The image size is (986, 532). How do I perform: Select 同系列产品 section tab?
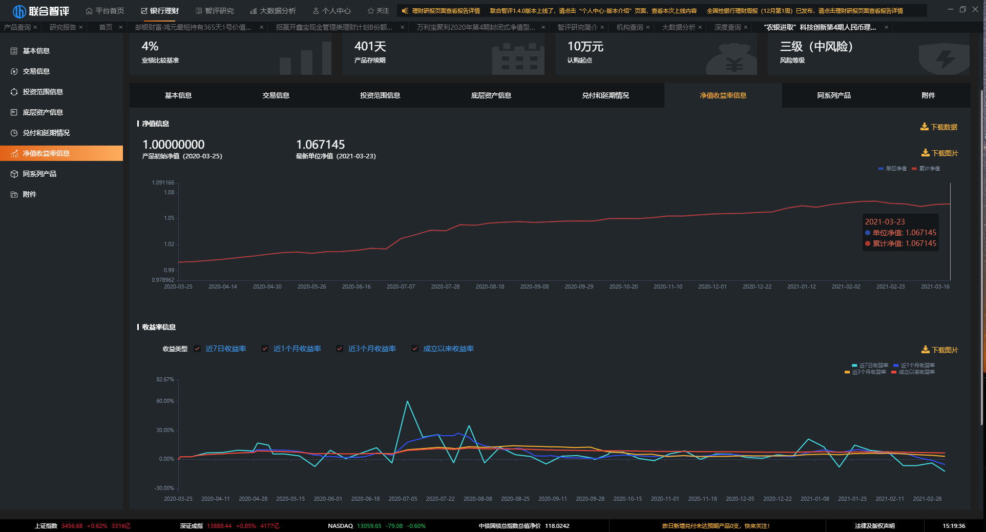coord(834,95)
